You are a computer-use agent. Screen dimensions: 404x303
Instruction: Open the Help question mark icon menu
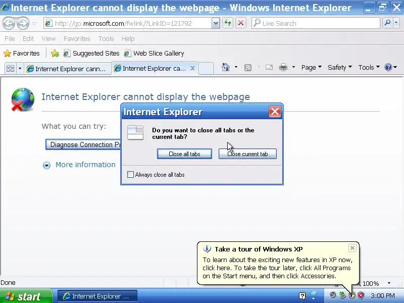390,68
